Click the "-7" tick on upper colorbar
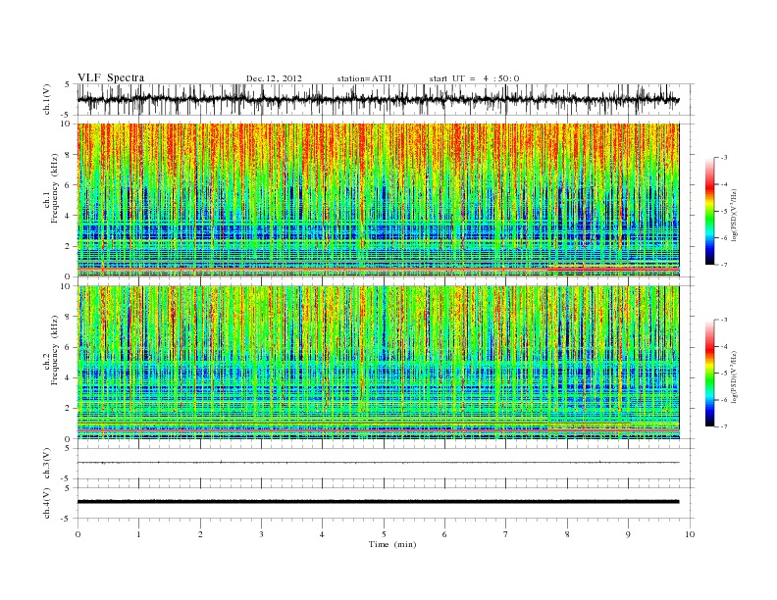777x600 pixels. [x=724, y=265]
